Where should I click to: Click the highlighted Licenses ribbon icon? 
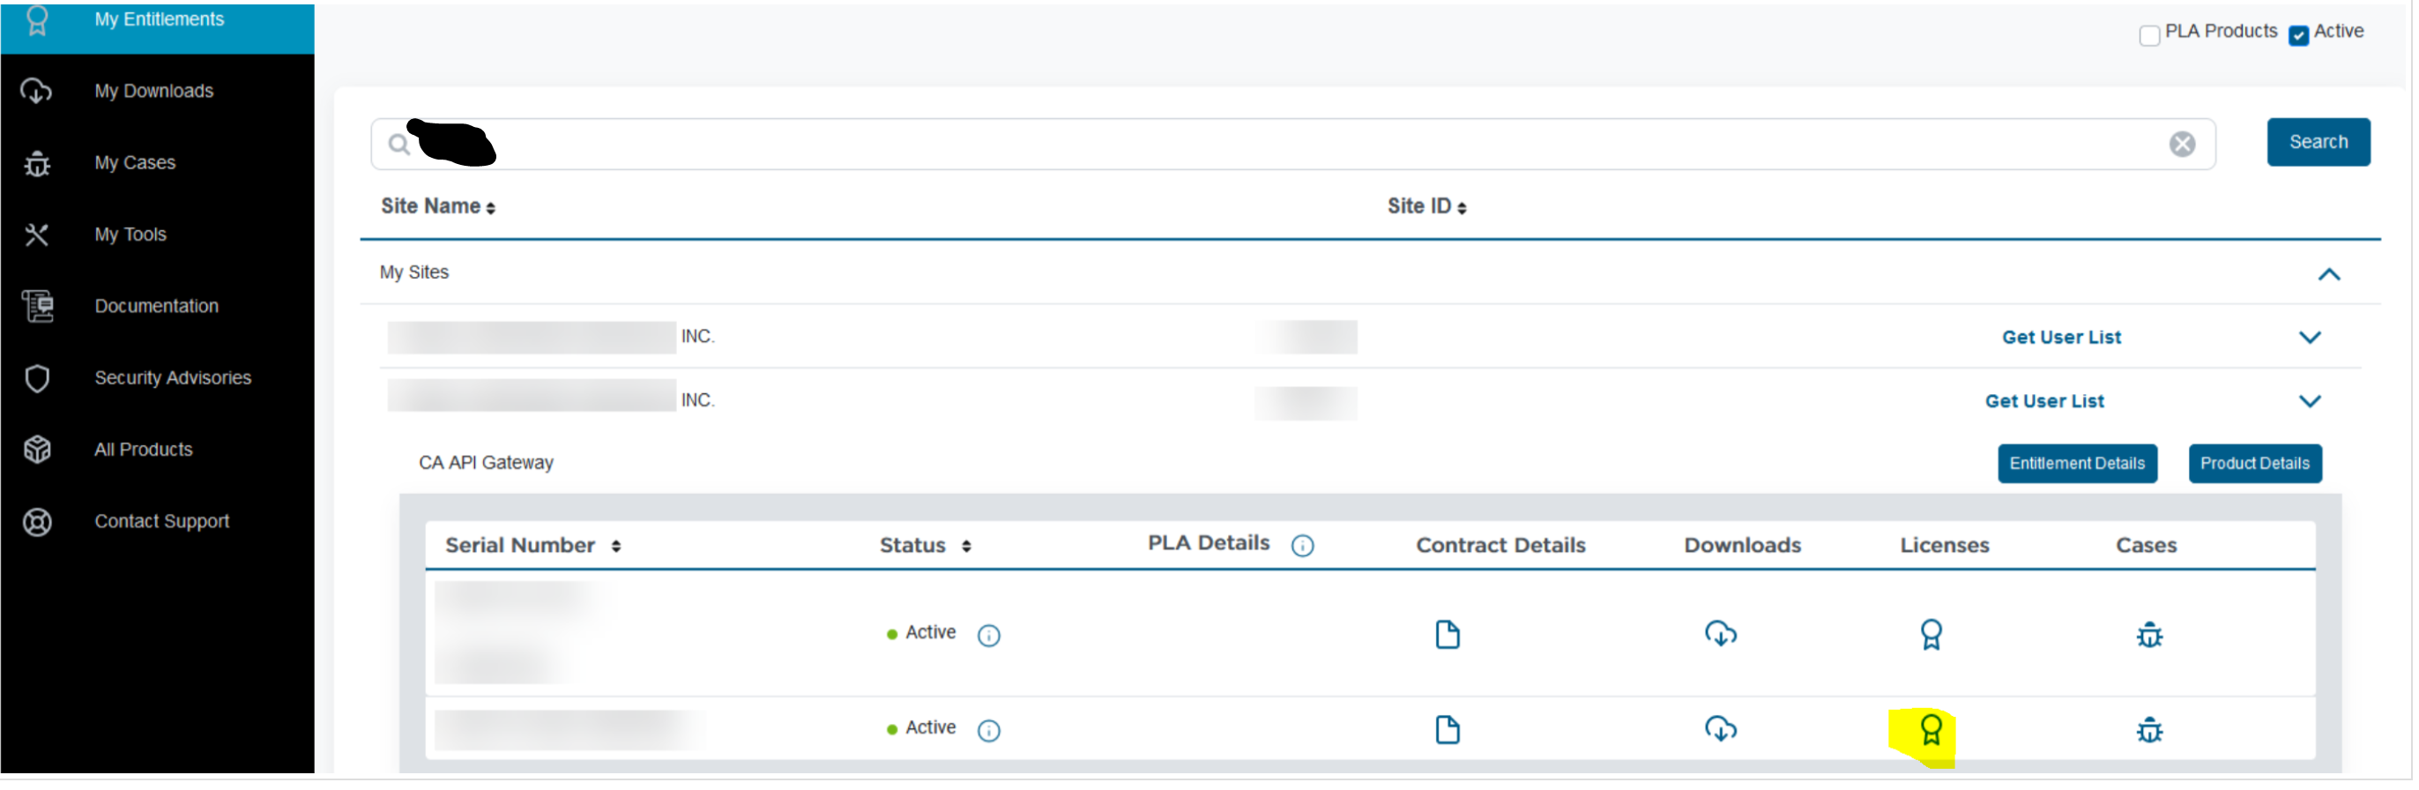(1930, 730)
